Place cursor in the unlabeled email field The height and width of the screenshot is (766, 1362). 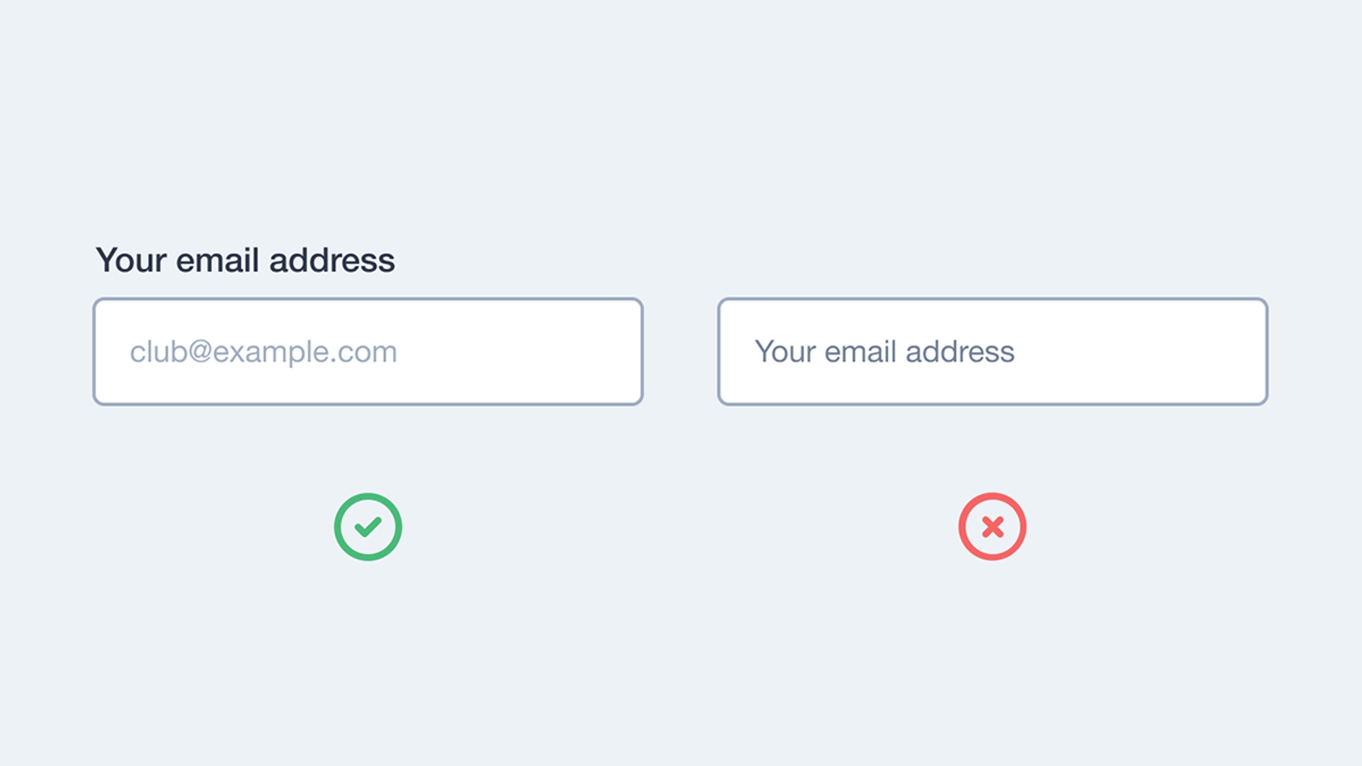[992, 352]
